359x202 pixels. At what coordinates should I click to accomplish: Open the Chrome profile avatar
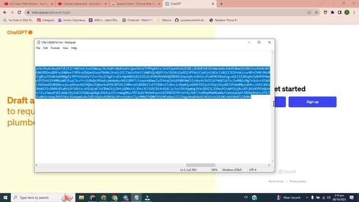[347, 12]
